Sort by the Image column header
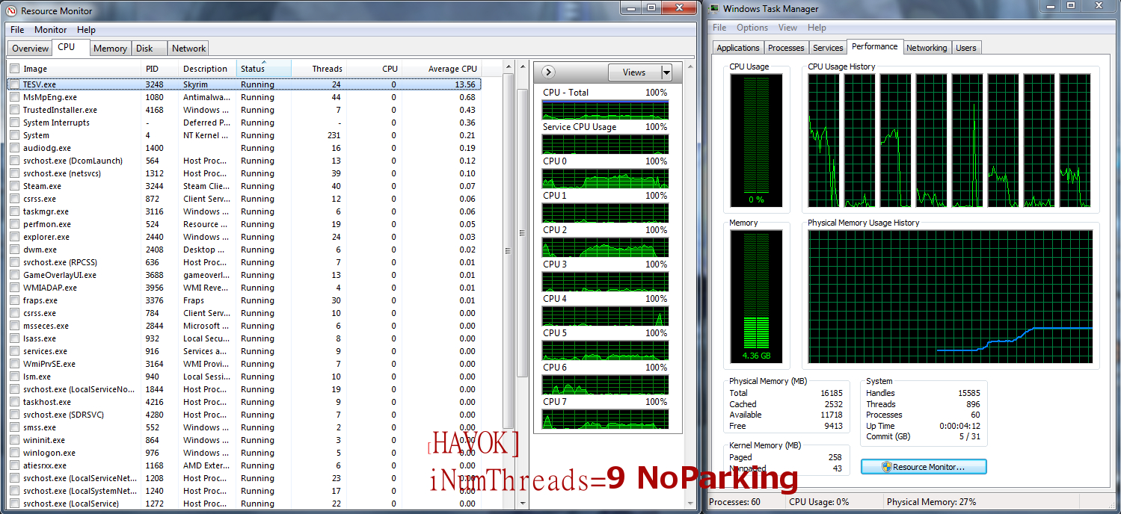This screenshot has height=514, width=1121. pyautogui.click(x=75, y=69)
